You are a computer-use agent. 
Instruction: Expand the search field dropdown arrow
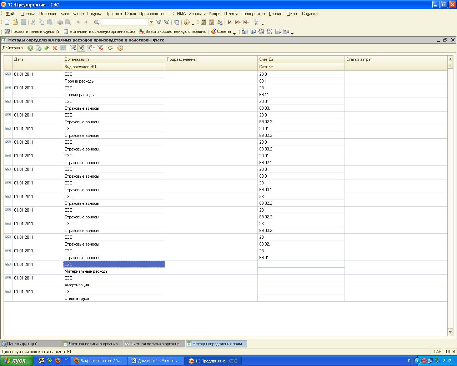(151, 22)
